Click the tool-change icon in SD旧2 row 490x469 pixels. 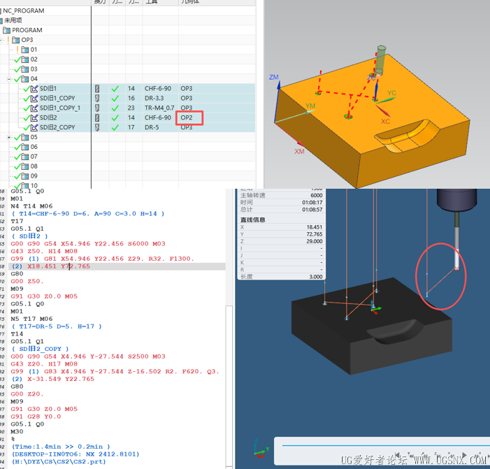coord(97,118)
